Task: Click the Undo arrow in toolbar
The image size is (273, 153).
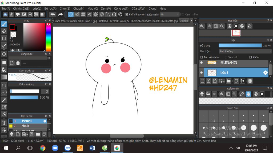Action: [x=53, y=14]
